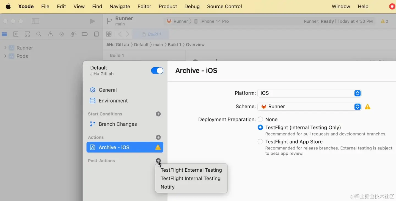The image size is (396, 201).
Task: Click the warnings count indicator
Action: point(384,21)
